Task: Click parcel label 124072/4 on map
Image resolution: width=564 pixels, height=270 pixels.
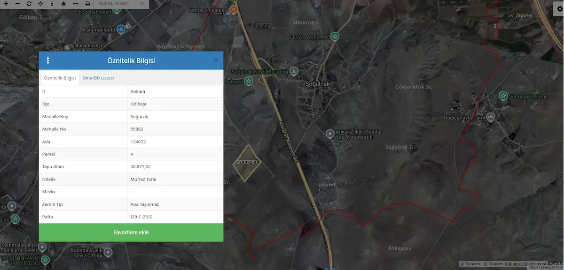Action: 247,162
